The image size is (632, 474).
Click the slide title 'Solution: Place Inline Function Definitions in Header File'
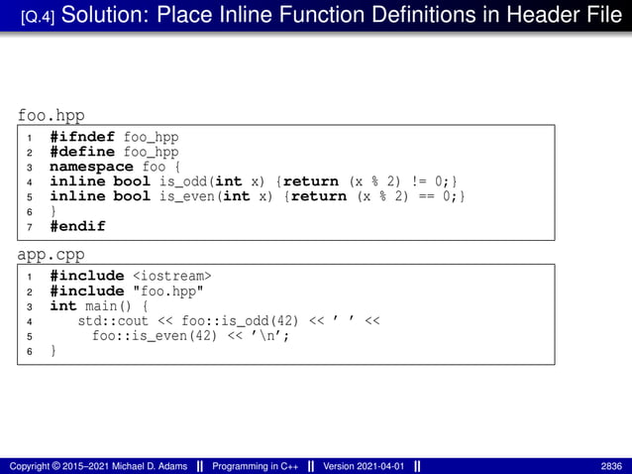point(342,15)
